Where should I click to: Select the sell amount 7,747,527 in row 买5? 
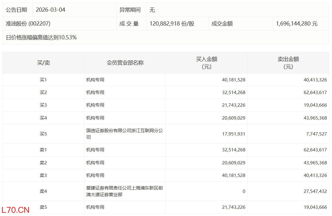pos(316,134)
